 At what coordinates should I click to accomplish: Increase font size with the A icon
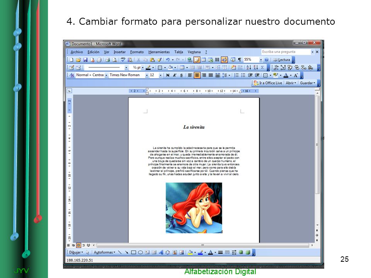pyautogui.click(x=296, y=75)
